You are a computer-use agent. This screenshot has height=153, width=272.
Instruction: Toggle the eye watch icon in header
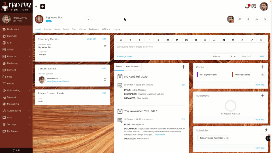pos(240,19)
